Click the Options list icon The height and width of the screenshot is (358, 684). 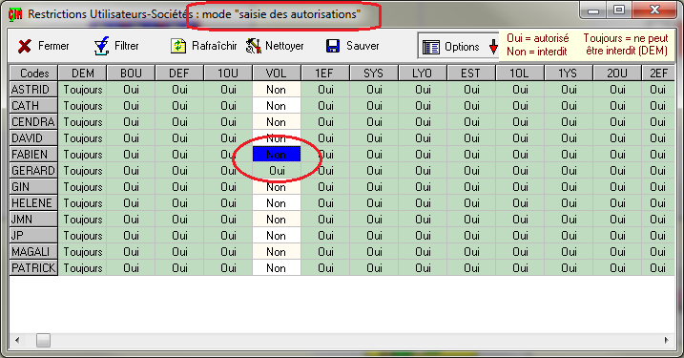431,47
